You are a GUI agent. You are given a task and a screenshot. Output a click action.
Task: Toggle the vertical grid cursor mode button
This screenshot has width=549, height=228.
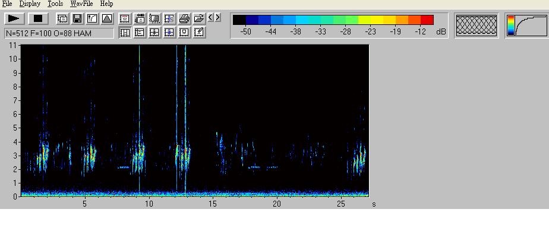125,33
